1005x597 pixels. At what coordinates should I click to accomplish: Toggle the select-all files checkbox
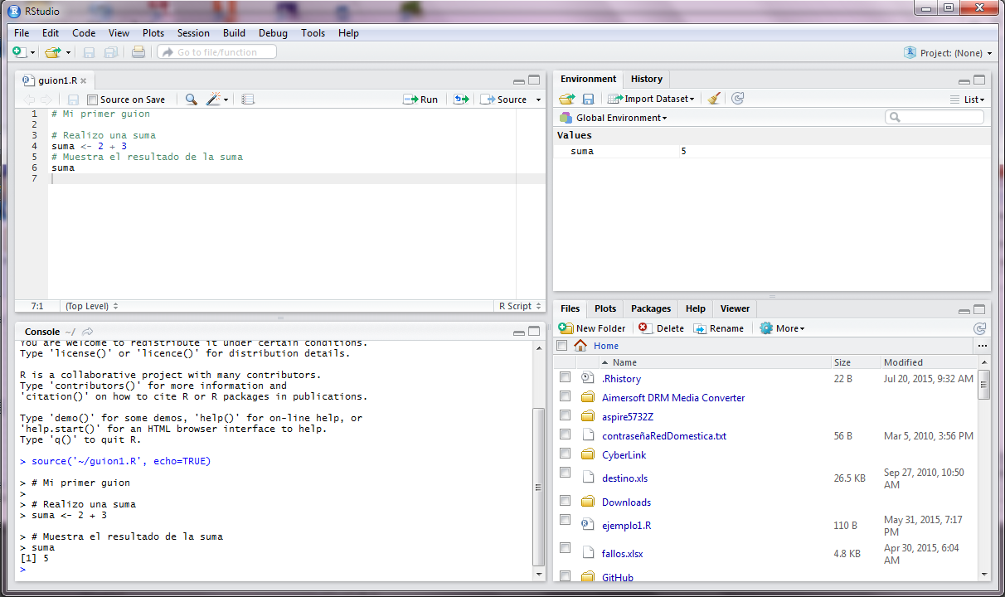[x=562, y=346]
